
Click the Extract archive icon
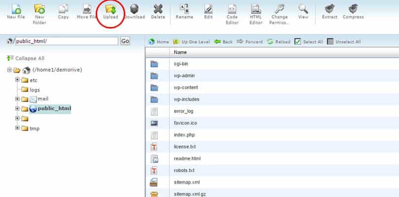[x=329, y=12]
